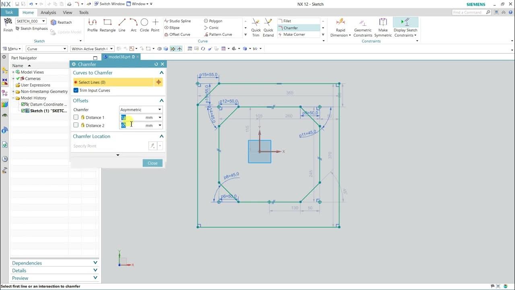Select the Arc tool
The width and height of the screenshot is (515, 290).
pyautogui.click(x=134, y=25)
